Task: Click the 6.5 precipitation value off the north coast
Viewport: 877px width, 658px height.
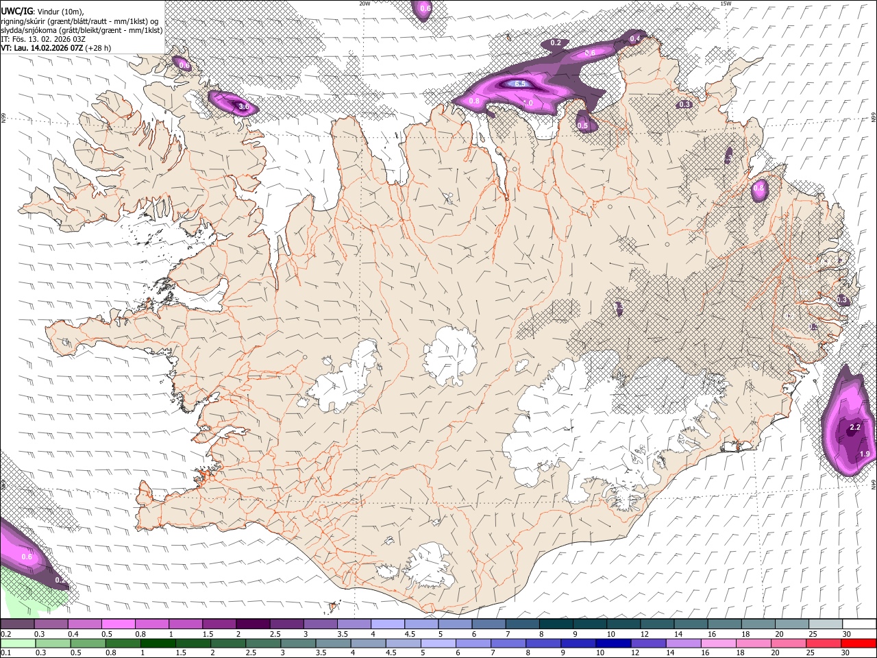Action: pyautogui.click(x=520, y=84)
